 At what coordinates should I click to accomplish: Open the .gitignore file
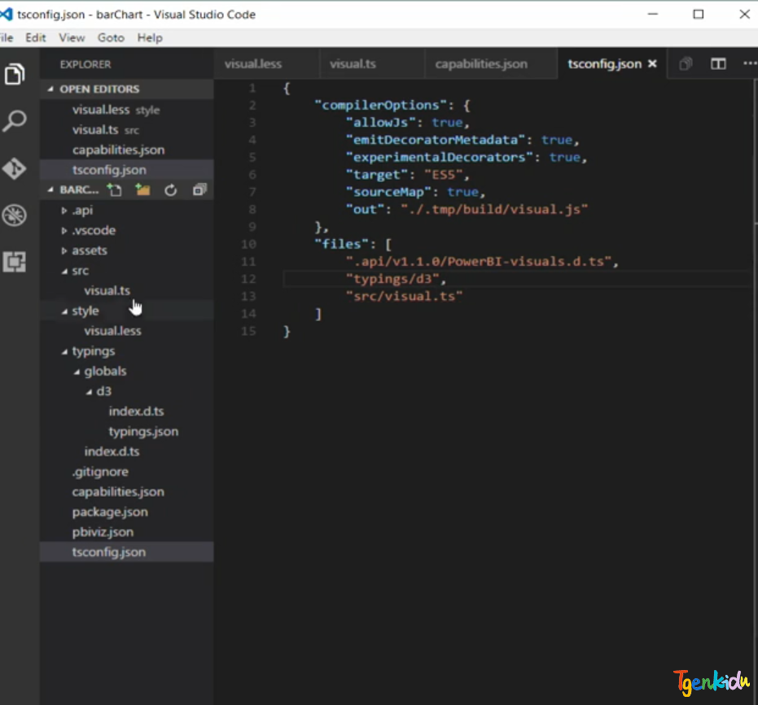click(127, 472)
